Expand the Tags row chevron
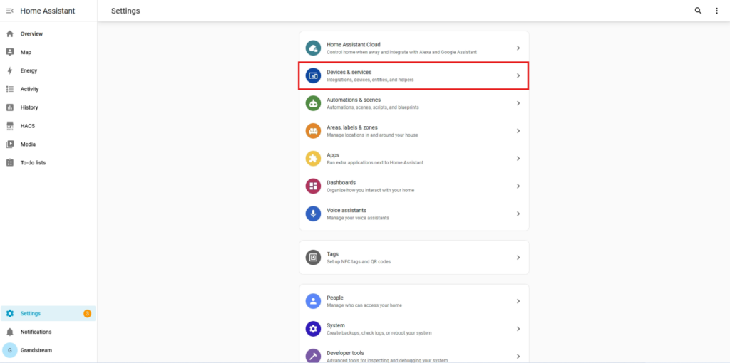730x363 pixels. (518, 258)
